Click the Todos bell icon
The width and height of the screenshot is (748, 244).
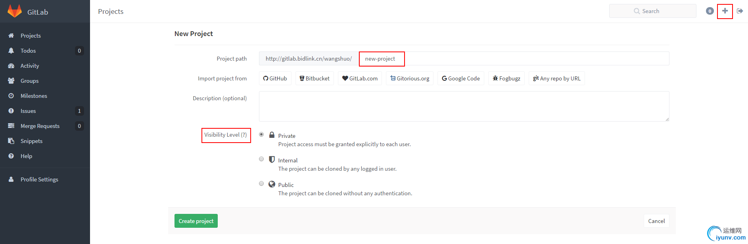click(11, 51)
